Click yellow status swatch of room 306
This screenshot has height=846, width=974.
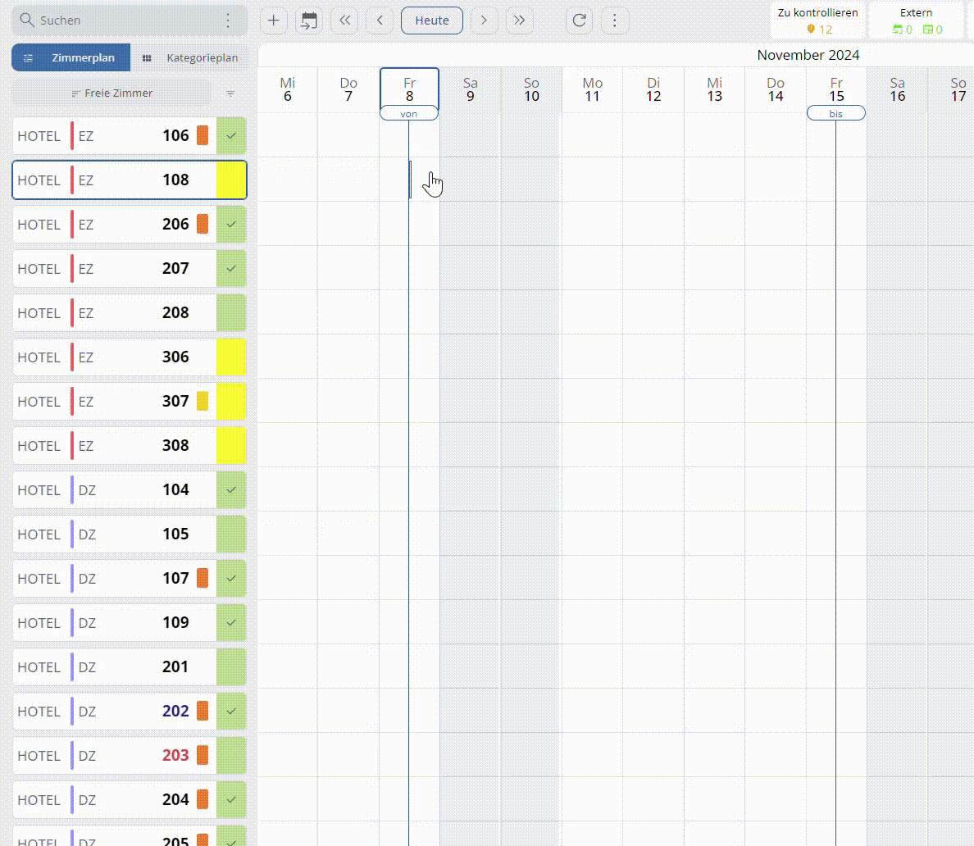231,357
